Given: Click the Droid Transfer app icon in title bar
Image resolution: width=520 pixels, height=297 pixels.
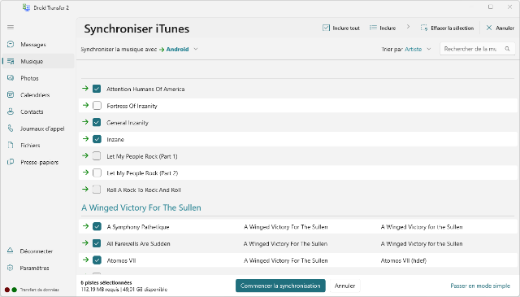Looking at the screenshot, I should [26, 7].
